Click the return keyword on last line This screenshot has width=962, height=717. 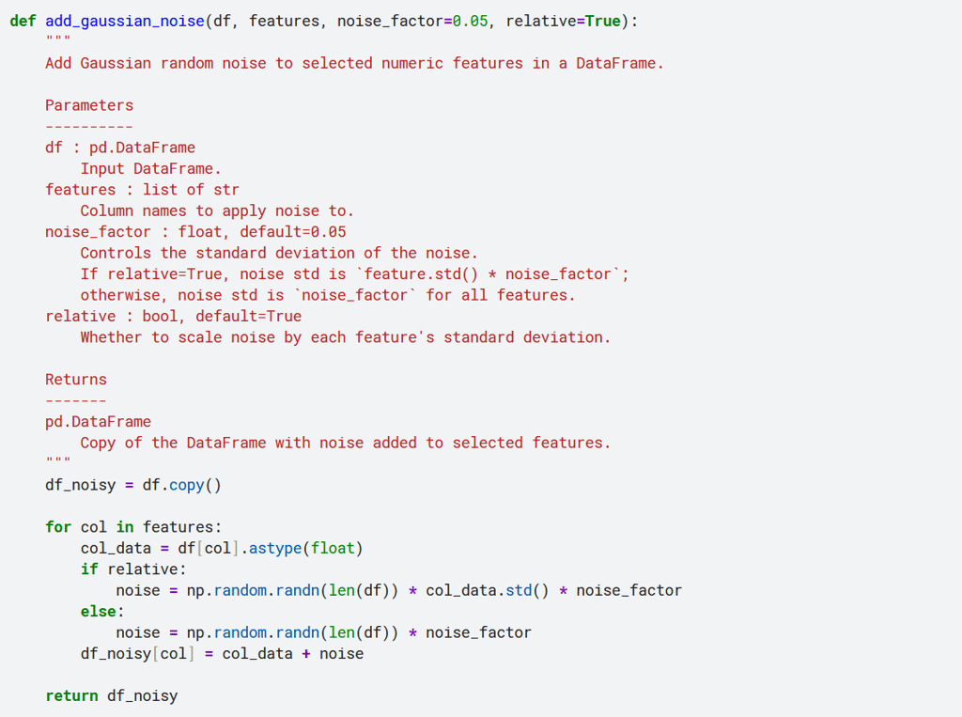pyautogui.click(x=71, y=696)
